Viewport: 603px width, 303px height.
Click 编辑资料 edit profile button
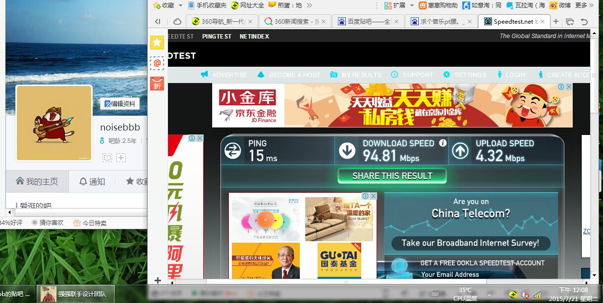pyautogui.click(x=120, y=104)
